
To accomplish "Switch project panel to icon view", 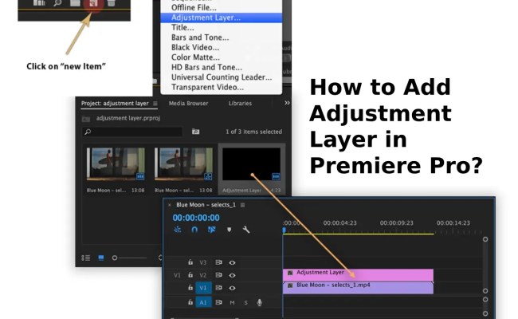I will tap(101, 258).
